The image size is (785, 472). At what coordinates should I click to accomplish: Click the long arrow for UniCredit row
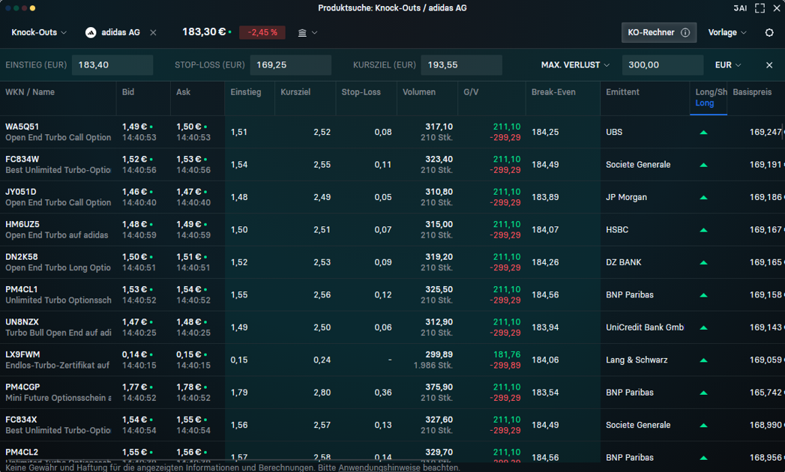(x=703, y=327)
